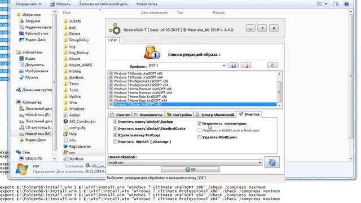Open the help question mark button in UpdatePack

(x=262, y=28)
